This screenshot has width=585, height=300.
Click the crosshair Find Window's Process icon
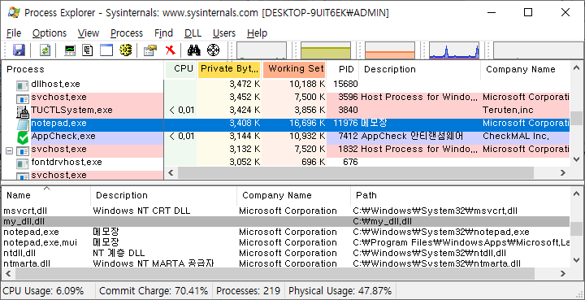click(213, 50)
